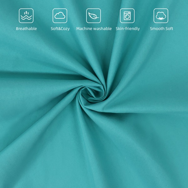The width and height of the screenshot is (188, 188).
Task: Click the "Smooth Soft" text label
Action: pyautogui.click(x=161, y=29)
